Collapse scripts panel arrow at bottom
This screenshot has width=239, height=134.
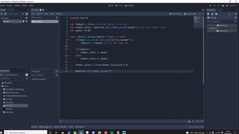pyautogui.click(x=61, y=121)
